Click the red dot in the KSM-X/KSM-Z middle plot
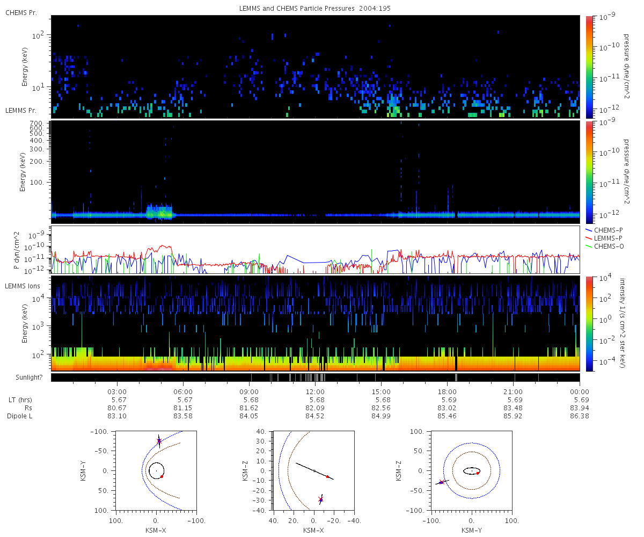This screenshot has height=537, width=644. [x=327, y=476]
